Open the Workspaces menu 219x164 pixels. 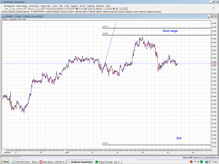point(9,6)
